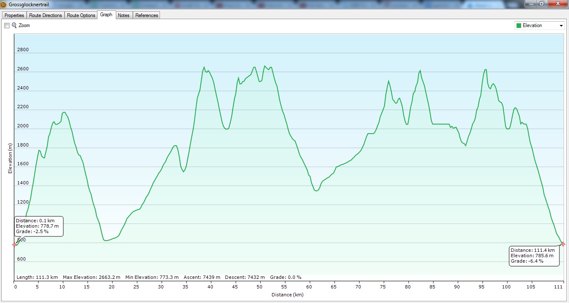Viewport: 569px width, 303px height.
Task: Click the 2800 elevation axis value
Action: point(23,50)
